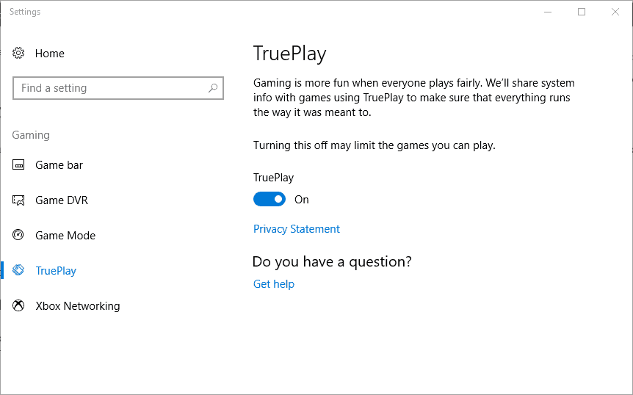Image resolution: width=633 pixels, height=395 pixels.
Task: Focus the Find a setting search field
Action: [x=110, y=88]
